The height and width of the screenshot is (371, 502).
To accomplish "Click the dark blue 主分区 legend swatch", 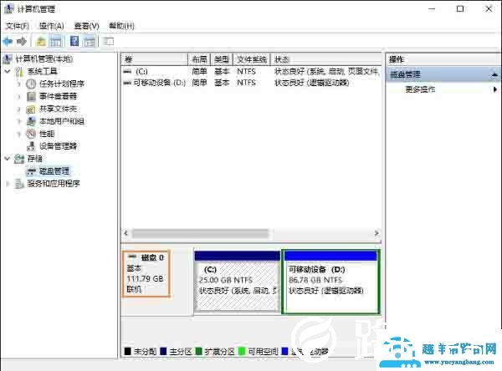I will coord(163,351).
